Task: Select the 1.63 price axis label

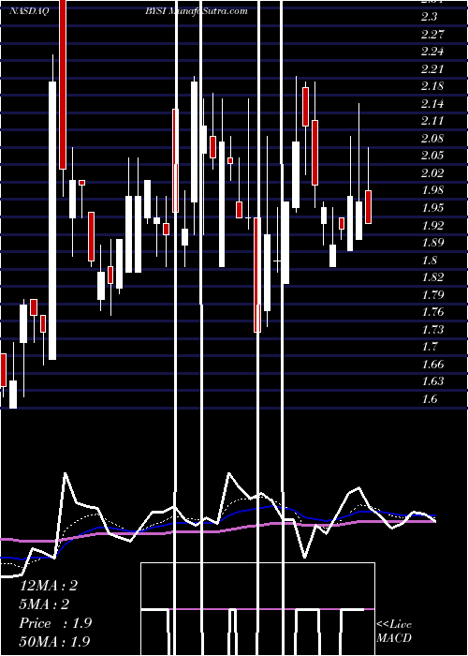Action: pos(432,381)
